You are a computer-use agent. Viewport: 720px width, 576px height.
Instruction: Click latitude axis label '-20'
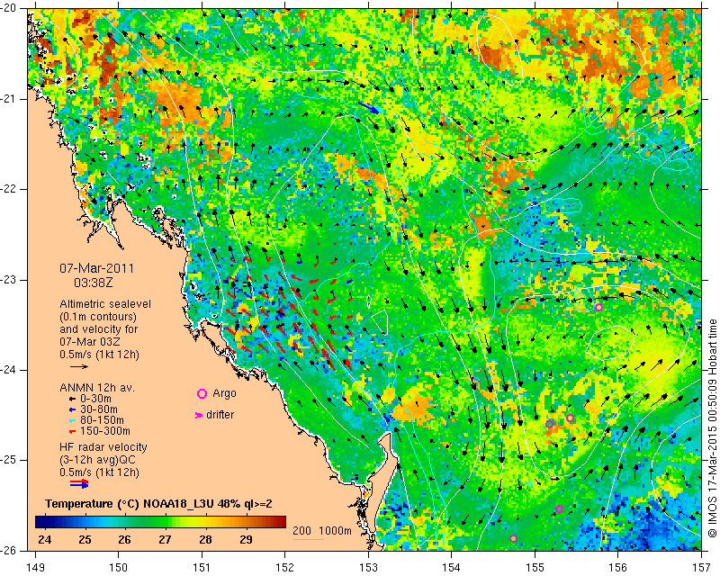(10, 8)
